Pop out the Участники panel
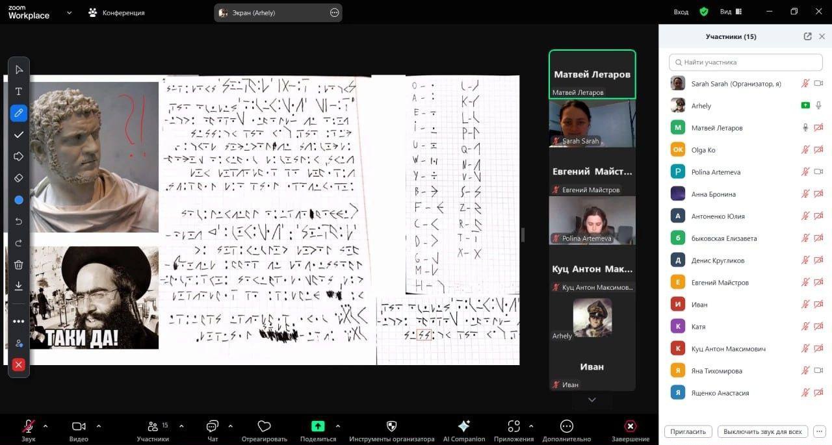Screen dimensions: 832x445 [807, 37]
